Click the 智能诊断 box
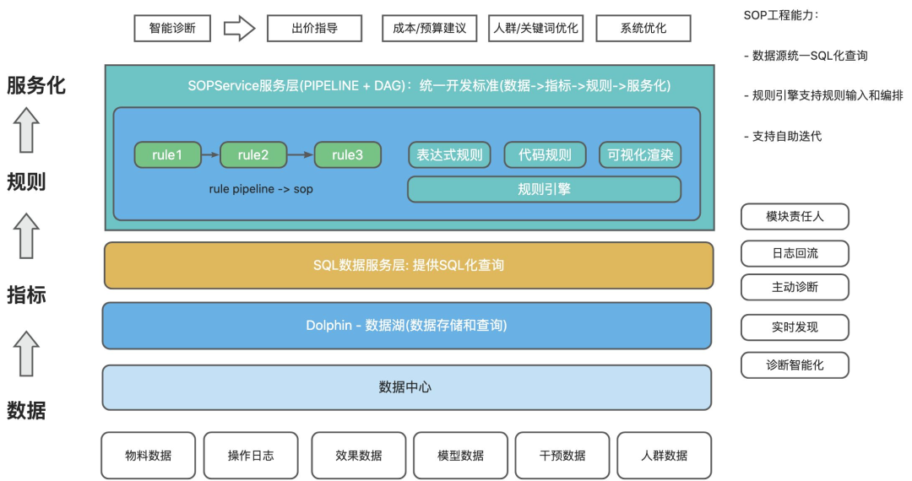 (172, 29)
